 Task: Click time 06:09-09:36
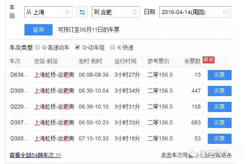[94, 75]
